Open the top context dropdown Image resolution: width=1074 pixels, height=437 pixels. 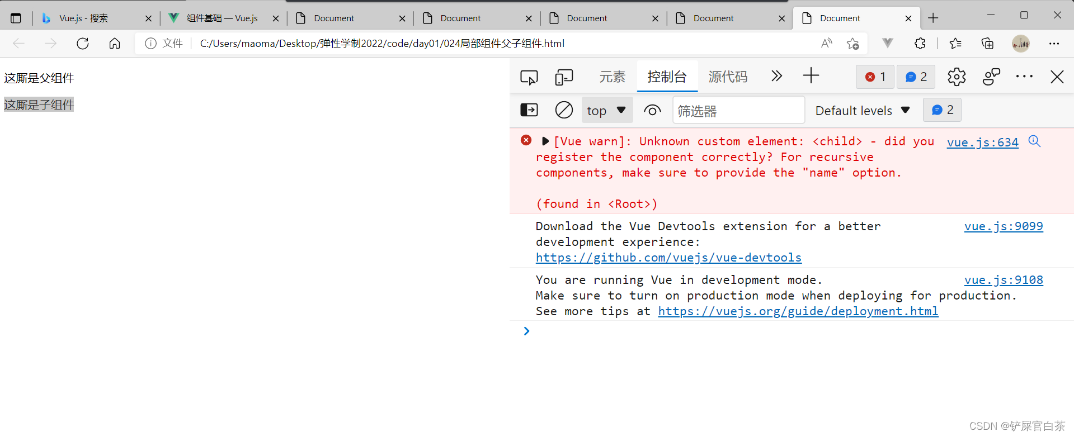coord(607,110)
